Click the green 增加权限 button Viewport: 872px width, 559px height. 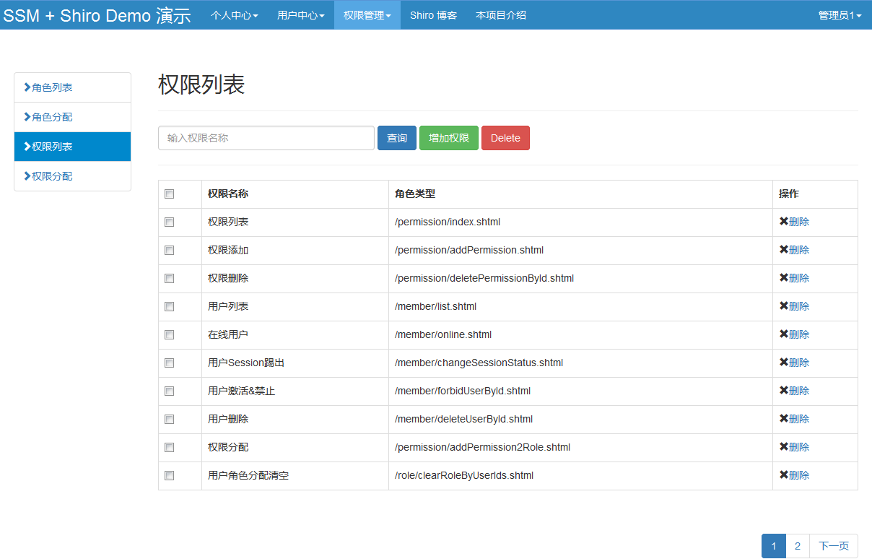tap(448, 138)
